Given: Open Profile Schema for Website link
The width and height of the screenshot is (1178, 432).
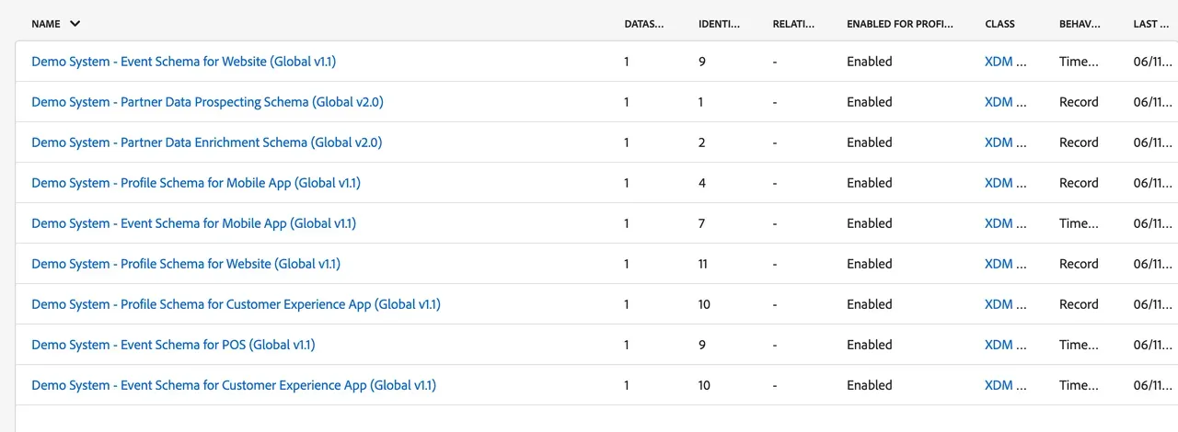Looking at the screenshot, I should pyautogui.click(x=186, y=264).
